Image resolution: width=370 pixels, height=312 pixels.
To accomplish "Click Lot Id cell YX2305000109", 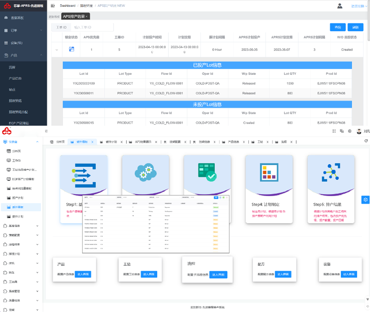I will pos(83,83).
